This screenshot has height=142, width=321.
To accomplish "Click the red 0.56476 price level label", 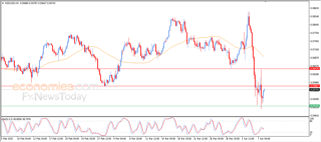I will coord(314,68).
